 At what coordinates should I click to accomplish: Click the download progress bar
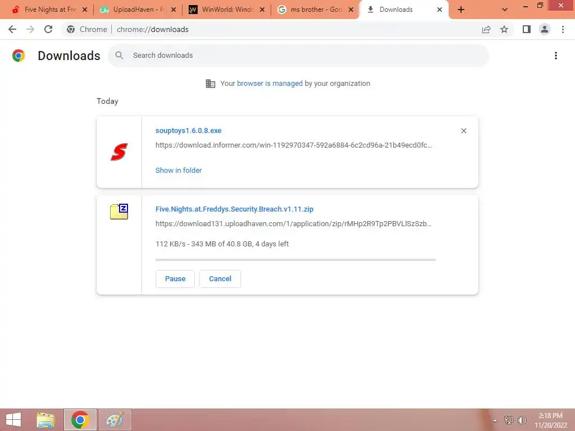coord(295,260)
